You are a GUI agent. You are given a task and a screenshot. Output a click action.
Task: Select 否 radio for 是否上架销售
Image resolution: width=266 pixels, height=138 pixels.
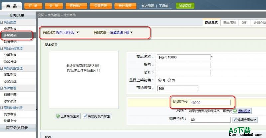coord(169,80)
